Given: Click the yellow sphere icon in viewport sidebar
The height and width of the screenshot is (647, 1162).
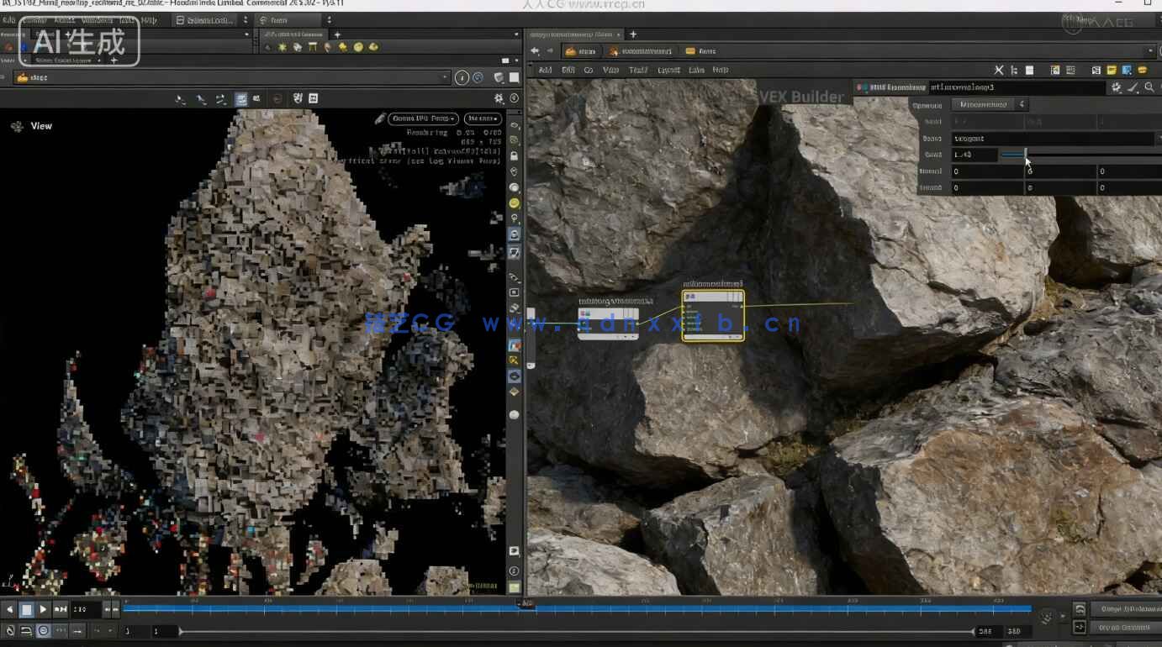Looking at the screenshot, I should pos(514,203).
